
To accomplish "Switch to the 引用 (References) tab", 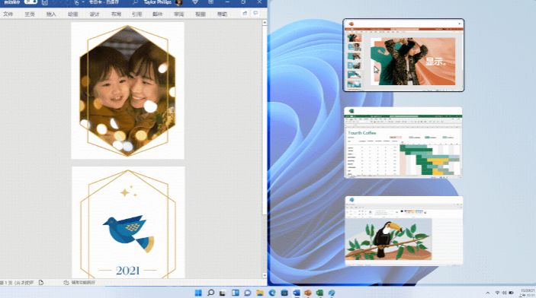I will (136, 14).
